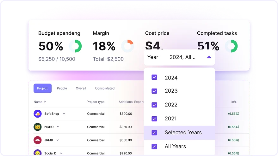Viewport: 278px width, 156px height.
Task: Click the Soft Shop project avatar icon
Action: (38, 114)
